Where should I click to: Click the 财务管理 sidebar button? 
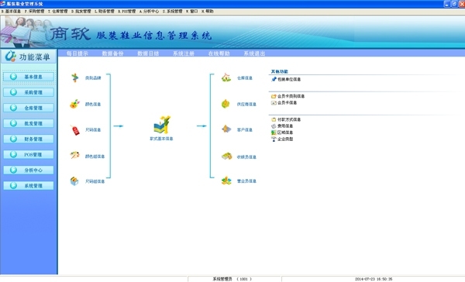click(x=29, y=139)
